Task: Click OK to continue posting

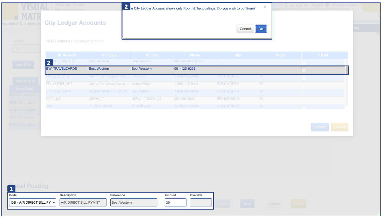Action: point(261,29)
